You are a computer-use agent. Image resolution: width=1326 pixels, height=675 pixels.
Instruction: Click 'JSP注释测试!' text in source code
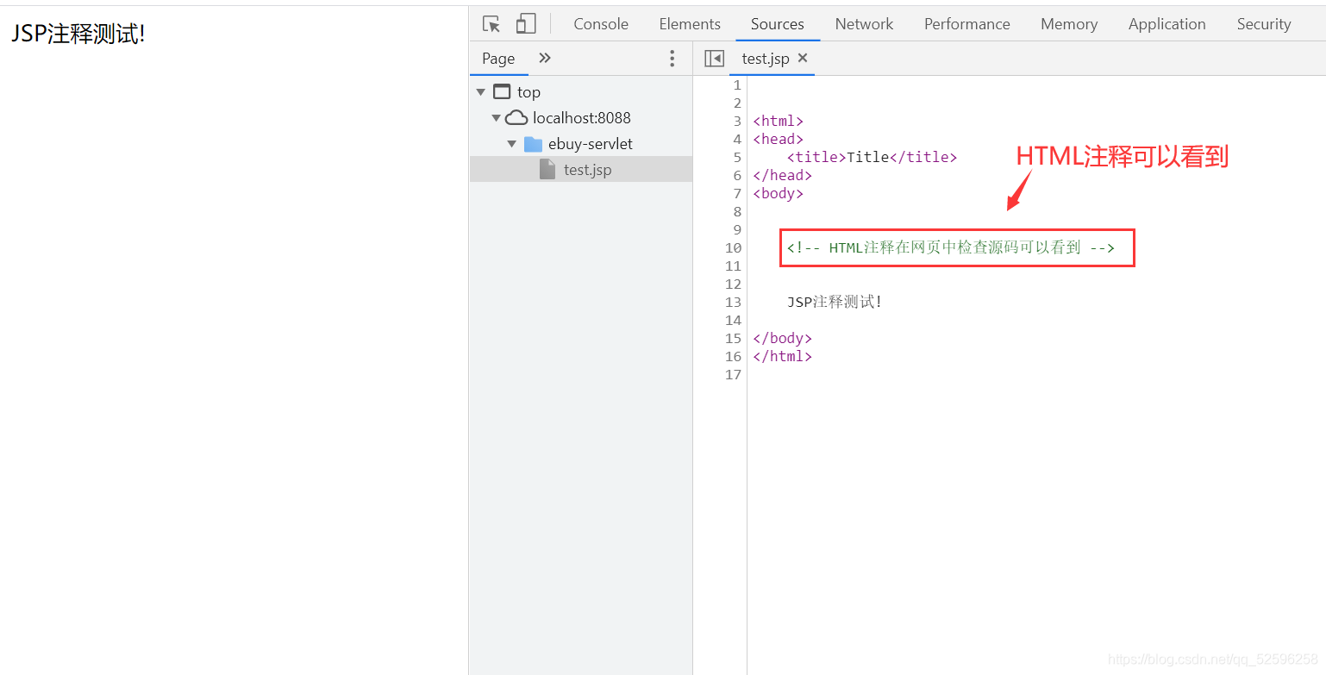pyautogui.click(x=835, y=303)
